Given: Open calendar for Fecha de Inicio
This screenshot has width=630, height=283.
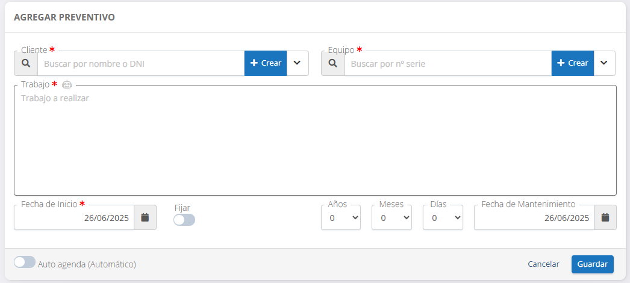Looking at the screenshot, I should 145,218.
